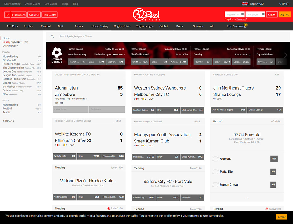Click the Algeroba jockey silk icon
Screen dimensions: 293x224
215,159
